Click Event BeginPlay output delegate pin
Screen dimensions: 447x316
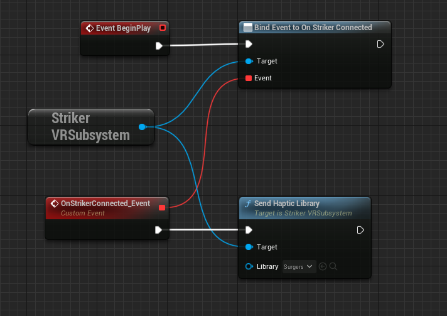point(163,28)
